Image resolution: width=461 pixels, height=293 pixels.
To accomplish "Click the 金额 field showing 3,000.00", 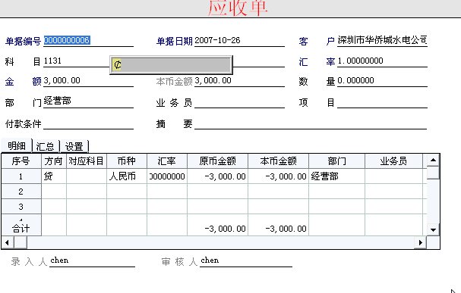I will [x=88, y=81].
